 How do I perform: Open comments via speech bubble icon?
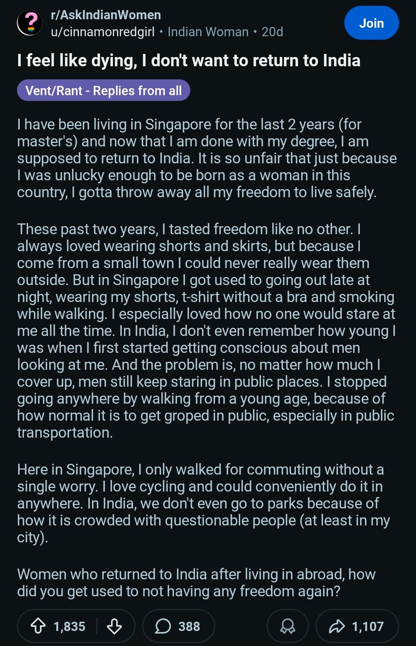[163, 626]
